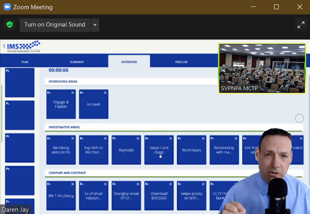Open the Ev of email relation... card

point(93,196)
